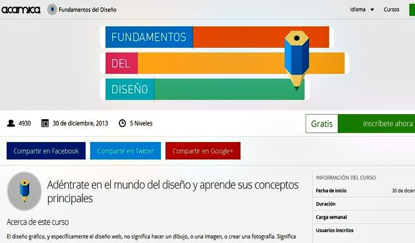Click the round pencil course avatar
This screenshot has height=243, width=415.
25,191
